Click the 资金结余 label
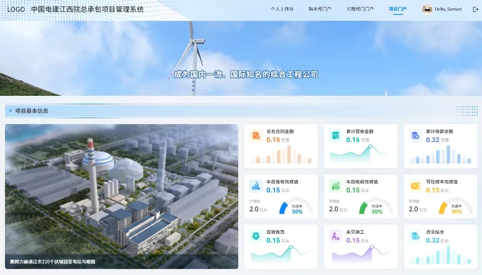482x275 pixels. tap(435, 232)
